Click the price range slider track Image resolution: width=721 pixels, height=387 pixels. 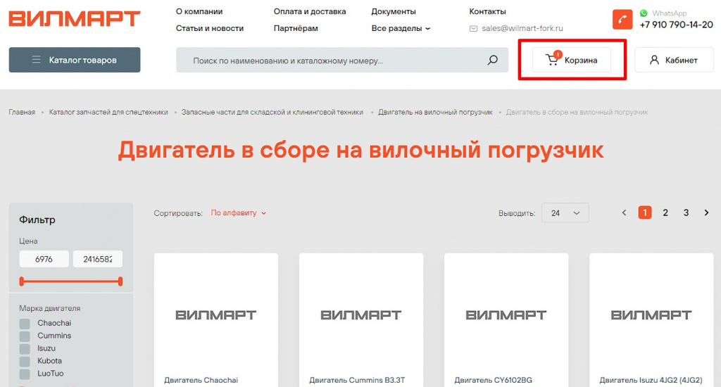[71, 281]
